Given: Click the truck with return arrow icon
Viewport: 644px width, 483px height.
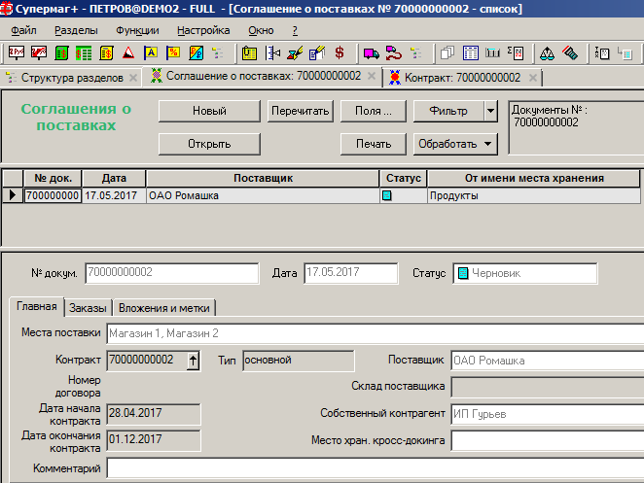Looking at the screenshot, I should pos(393,53).
